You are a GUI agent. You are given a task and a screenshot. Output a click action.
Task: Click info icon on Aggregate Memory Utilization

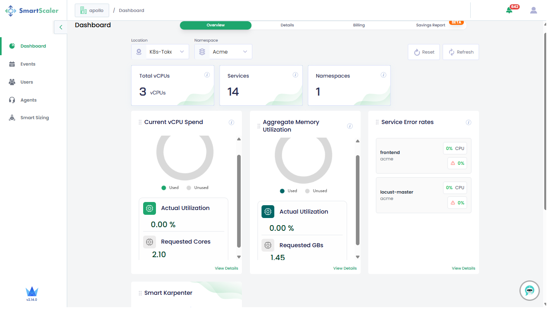tap(350, 126)
